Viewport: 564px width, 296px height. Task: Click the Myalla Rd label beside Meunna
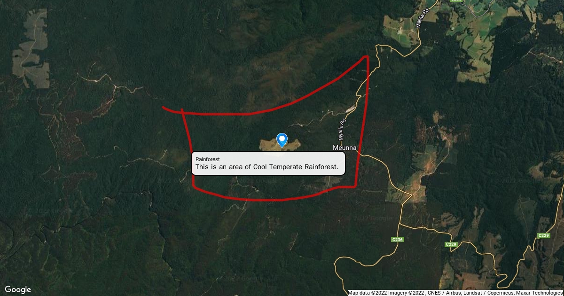point(343,129)
